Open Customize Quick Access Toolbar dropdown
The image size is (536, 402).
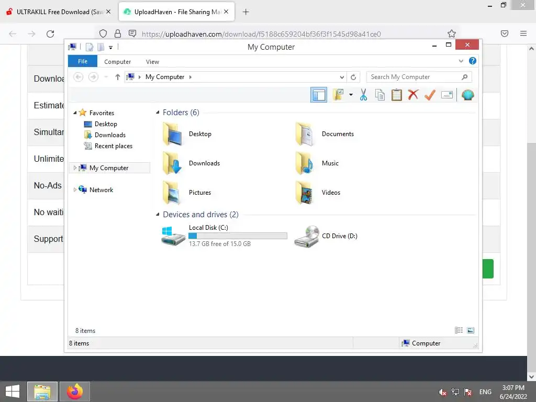(x=111, y=47)
